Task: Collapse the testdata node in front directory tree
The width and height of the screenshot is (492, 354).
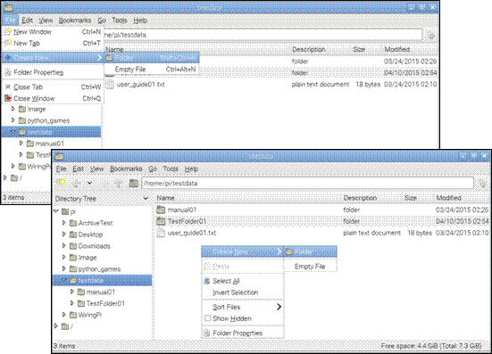Action: point(64,280)
